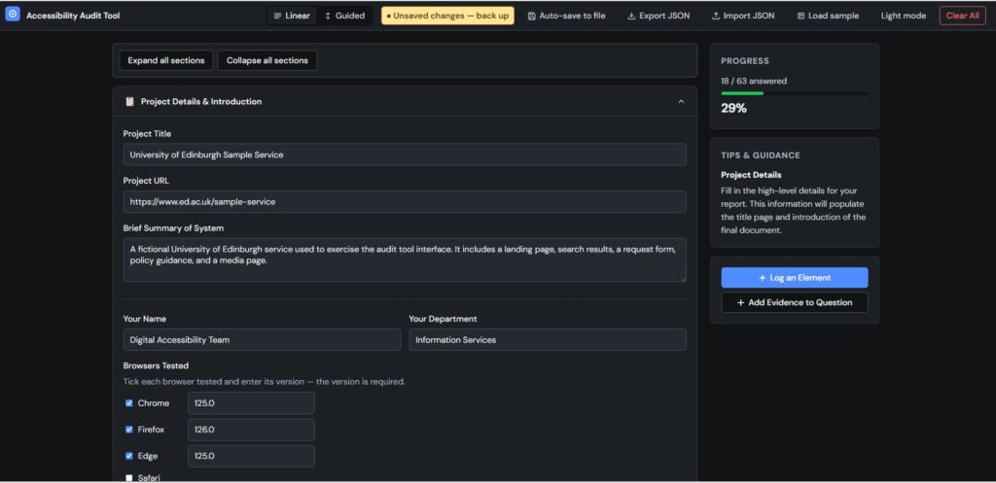Click the 18 / 63 answered text
The width and height of the screenshot is (996, 483).
click(x=754, y=82)
